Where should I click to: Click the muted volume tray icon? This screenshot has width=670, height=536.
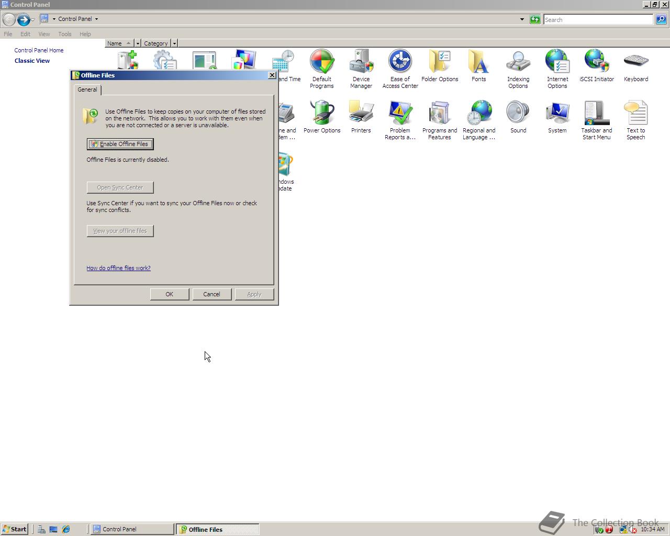pyautogui.click(x=633, y=529)
